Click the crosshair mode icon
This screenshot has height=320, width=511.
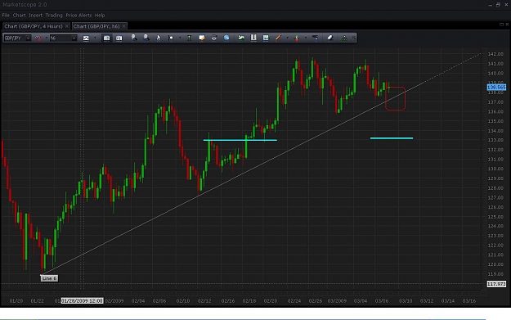[x=171, y=38]
